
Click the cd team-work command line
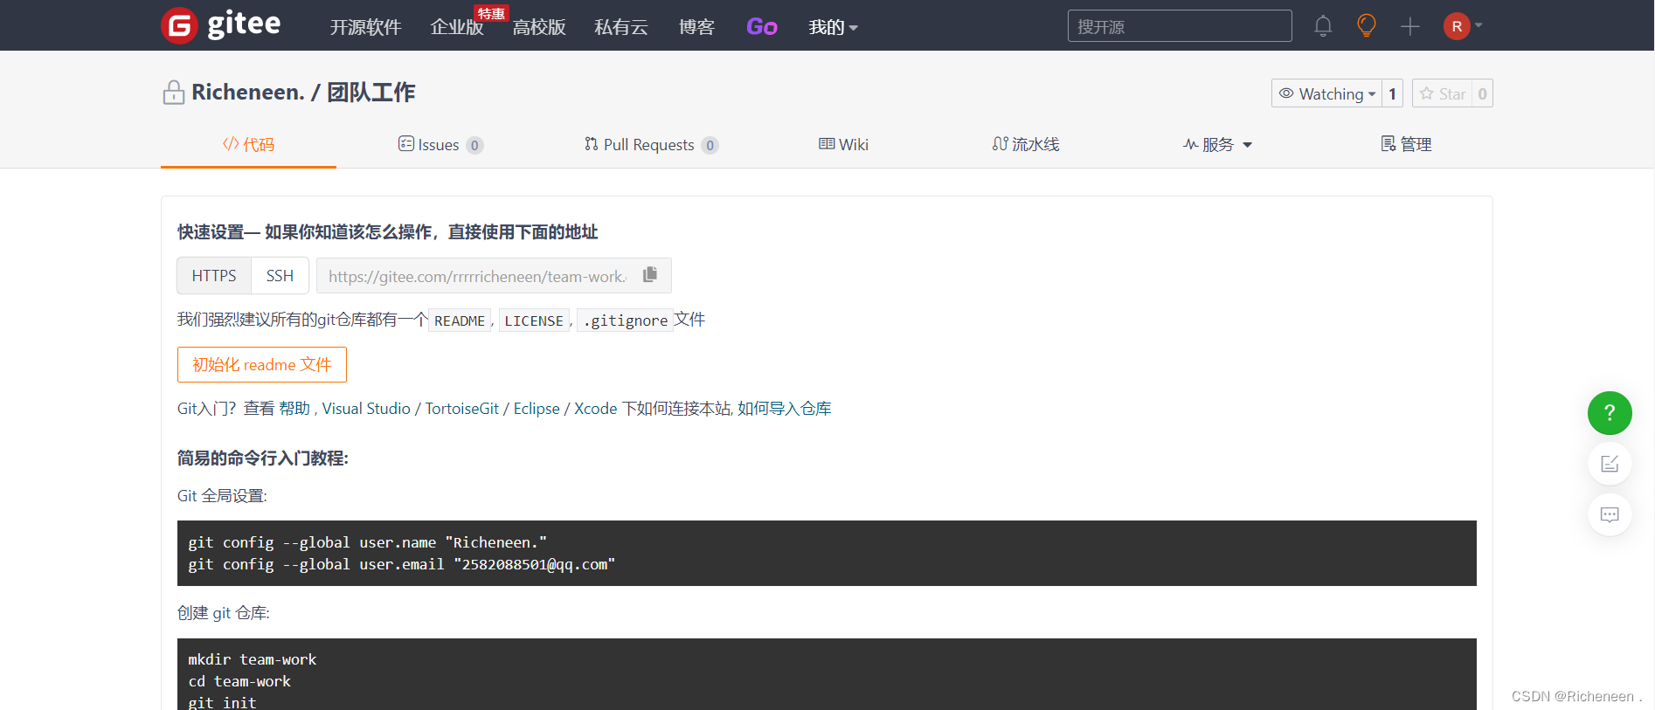click(x=239, y=681)
